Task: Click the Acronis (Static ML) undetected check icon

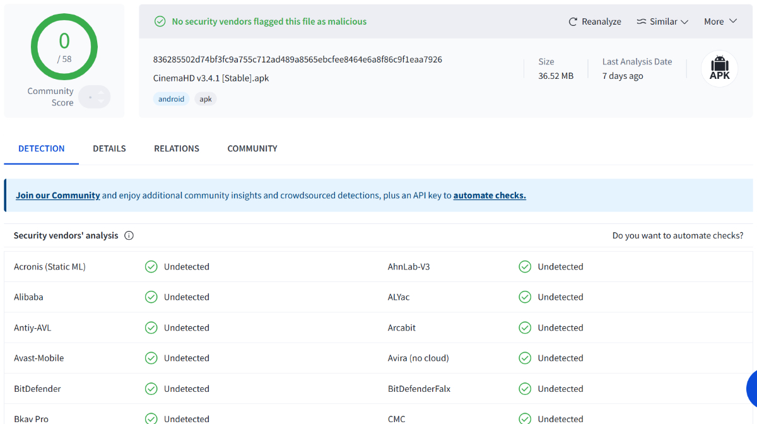Action: click(x=151, y=267)
